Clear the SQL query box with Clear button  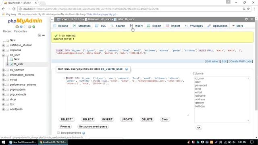(x=165, y=119)
